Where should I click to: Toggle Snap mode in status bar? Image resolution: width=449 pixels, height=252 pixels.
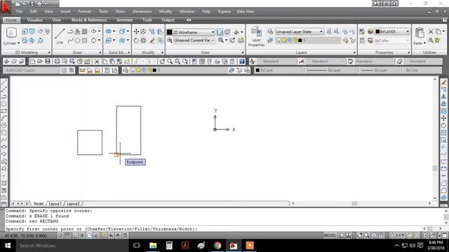(x=60, y=236)
